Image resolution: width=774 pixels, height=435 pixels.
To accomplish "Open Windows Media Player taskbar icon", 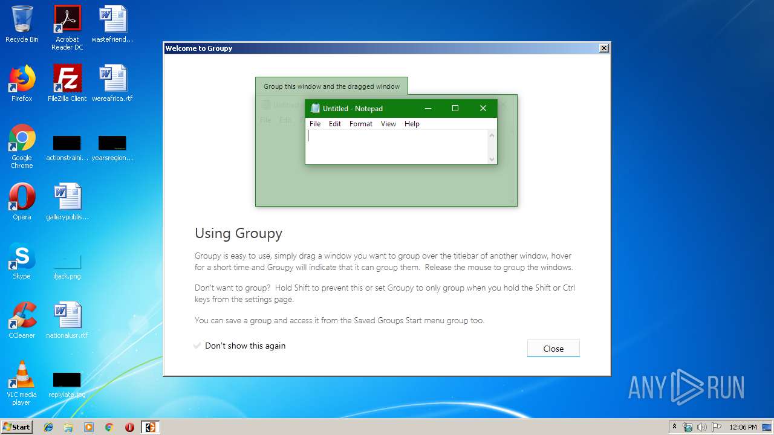I will (x=89, y=427).
